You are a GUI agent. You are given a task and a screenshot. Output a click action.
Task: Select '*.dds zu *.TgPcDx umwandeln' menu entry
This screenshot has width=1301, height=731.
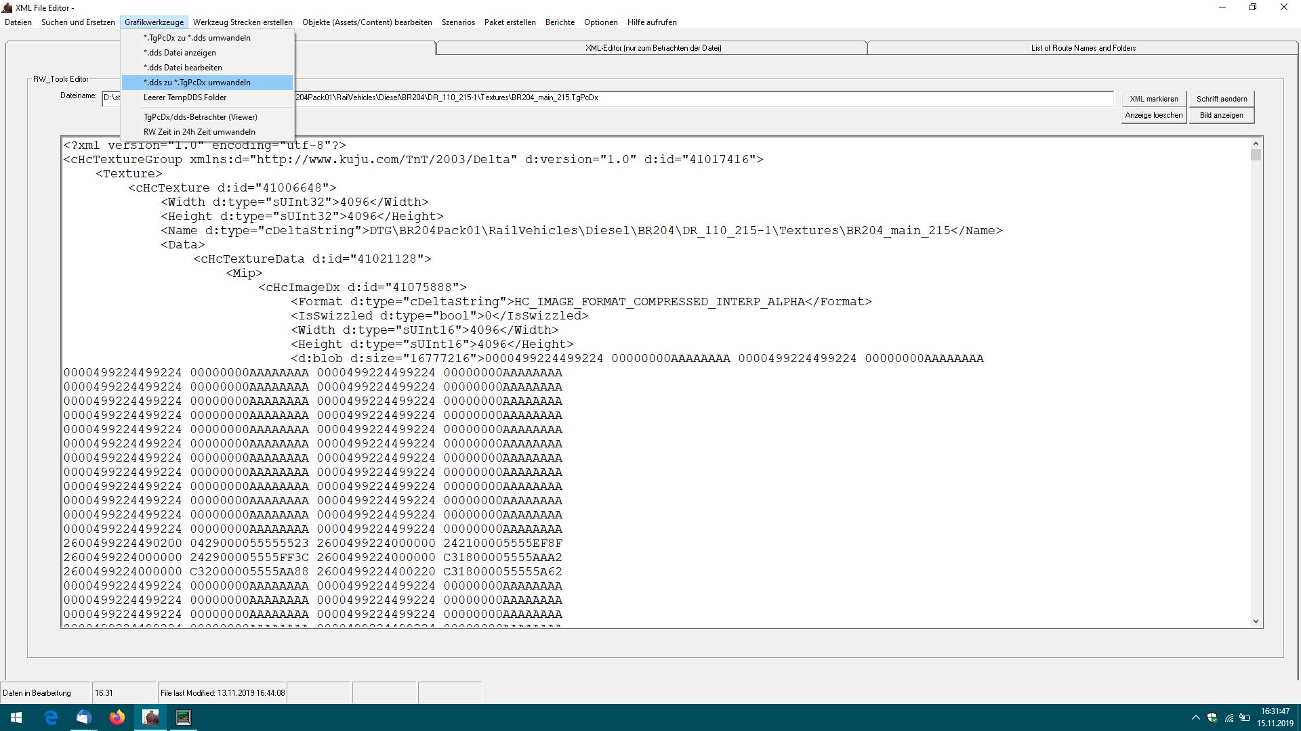pyautogui.click(x=197, y=83)
